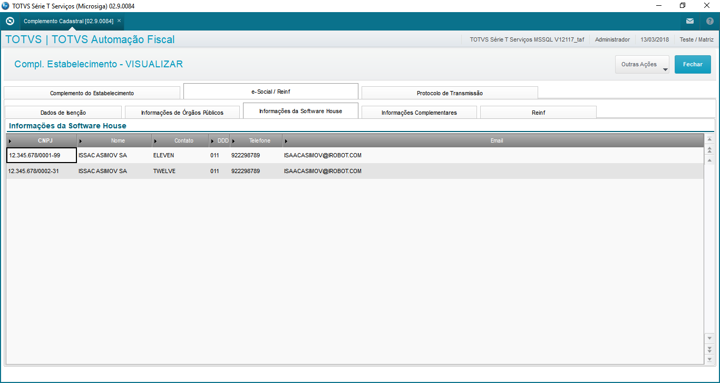Screen dimensions: 720x383
Task: Select the CNPJ cell 12.345.678/0001-99
Action: (x=42, y=155)
